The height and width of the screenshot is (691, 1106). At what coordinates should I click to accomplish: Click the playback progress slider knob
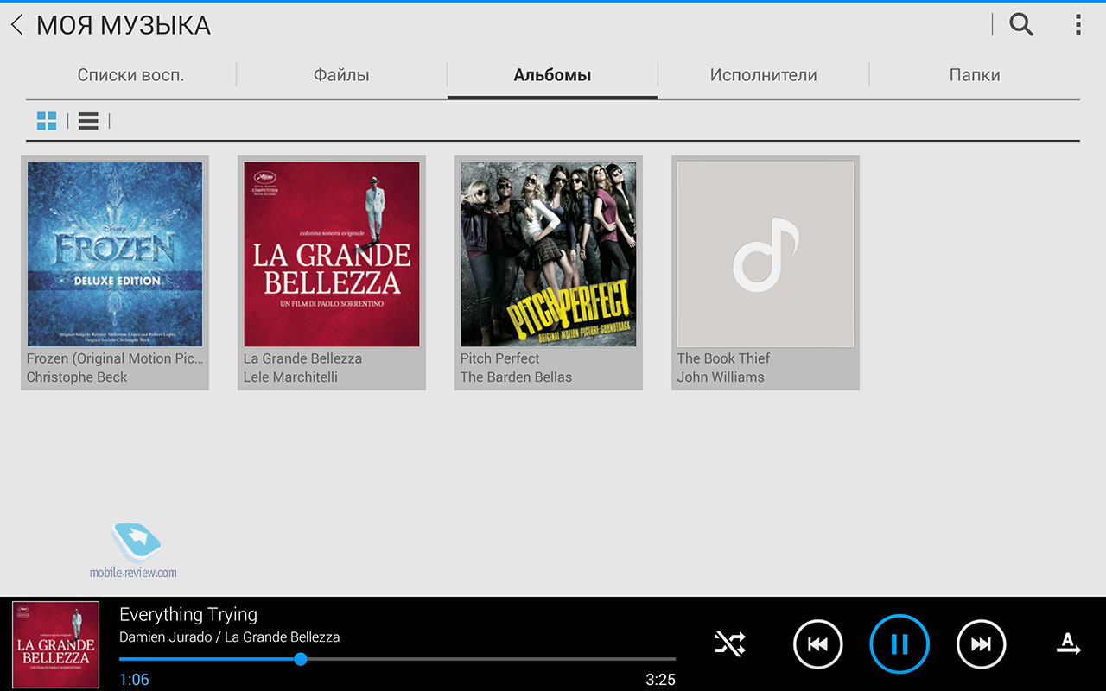pos(301,659)
